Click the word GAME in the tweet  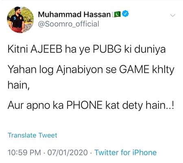pyautogui.click(x=134, y=70)
